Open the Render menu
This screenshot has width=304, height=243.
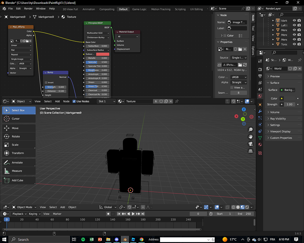tap(28, 9)
